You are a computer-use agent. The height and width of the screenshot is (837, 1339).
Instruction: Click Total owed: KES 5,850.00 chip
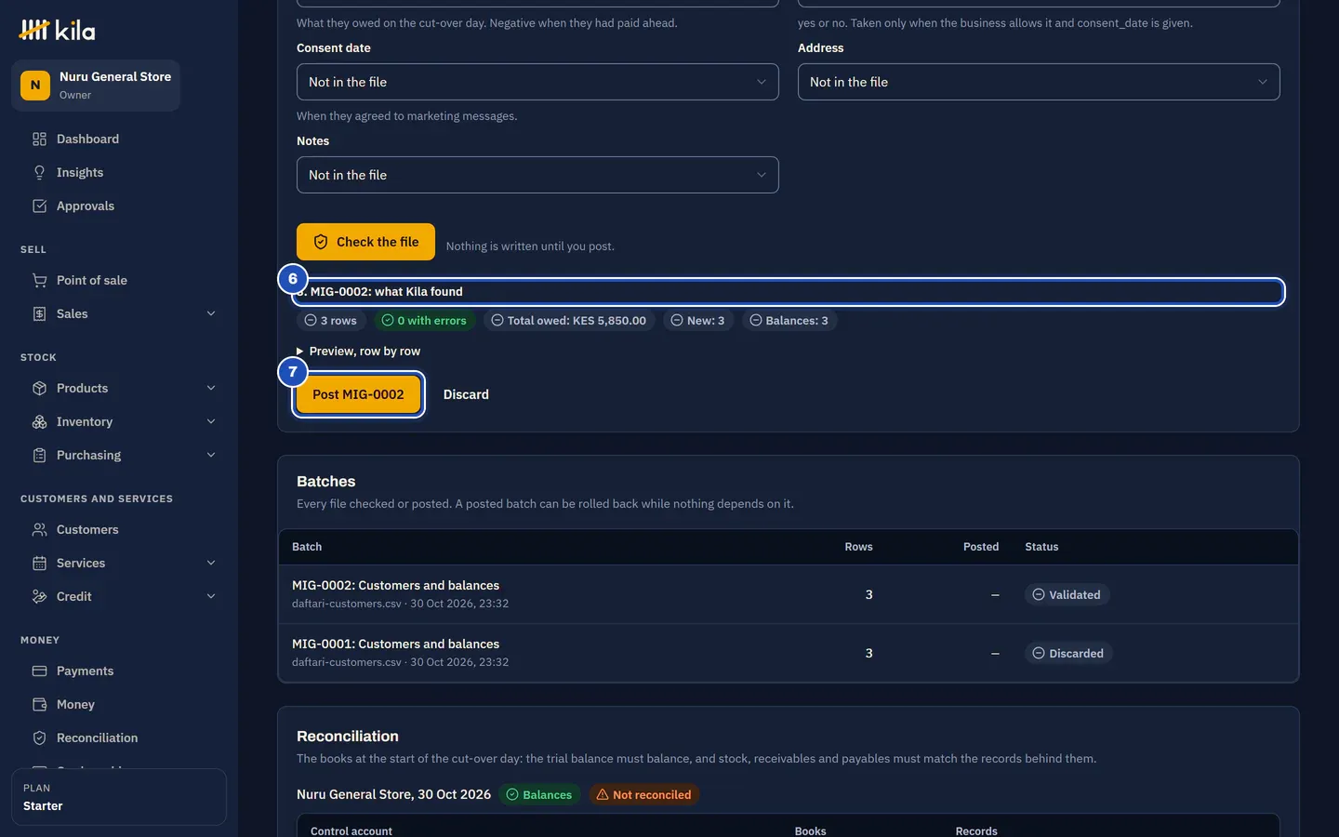pos(568,320)
